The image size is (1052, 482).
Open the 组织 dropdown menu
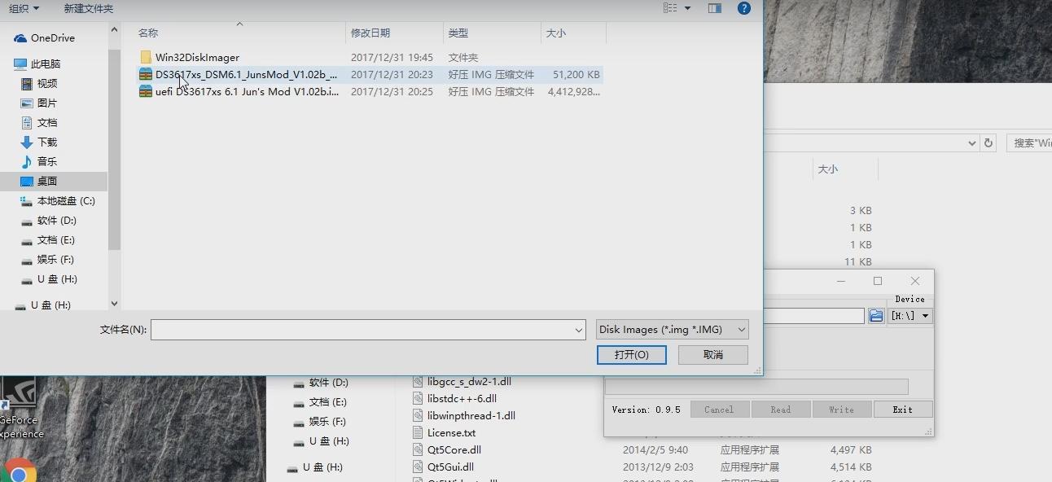pyautogui.click(x=24, y=8)
